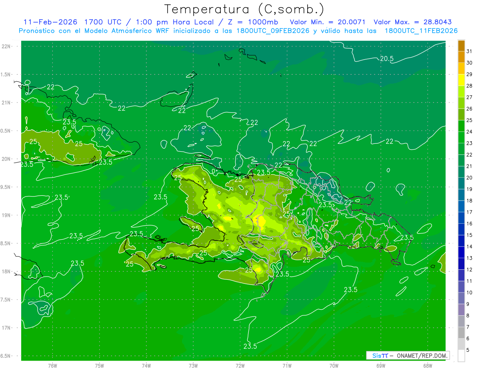
Task: Click the "20.5" contour label
Action: [387, 58]
